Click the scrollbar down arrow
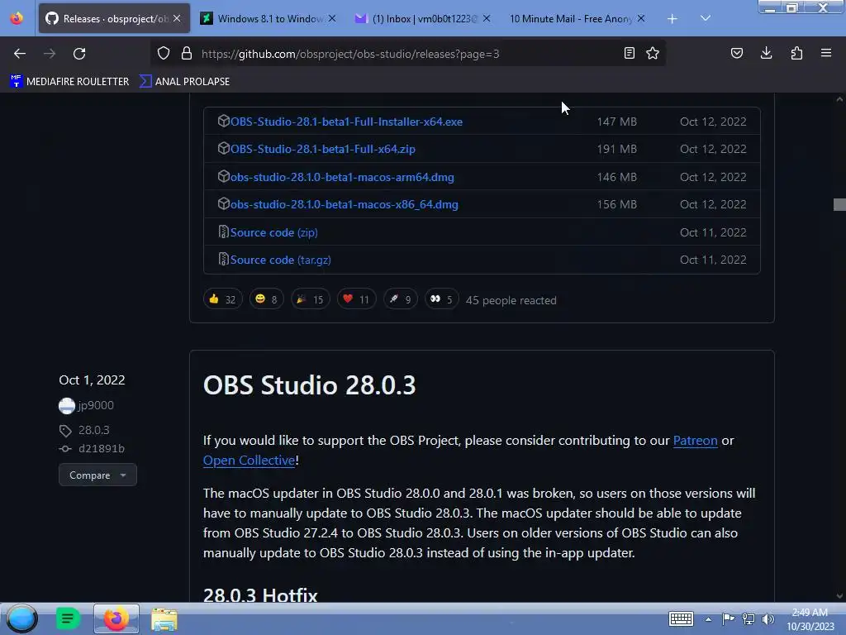Image resolution: width=846 pixels, height=635 pixels. pos(839,595)
